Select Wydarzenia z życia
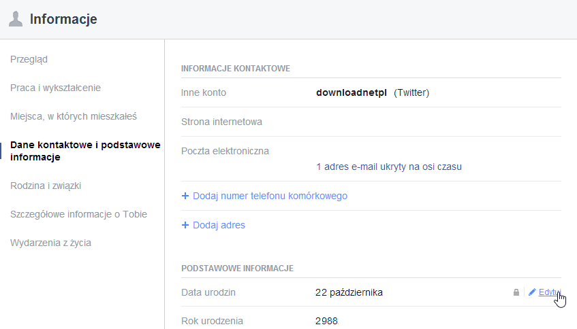Screen dimensions: 577x329 [50, 243]
